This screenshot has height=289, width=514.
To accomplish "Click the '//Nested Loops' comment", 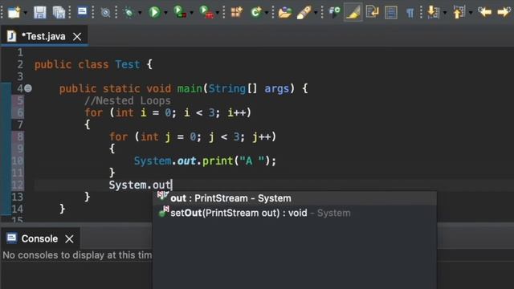I will coord(128,100).
